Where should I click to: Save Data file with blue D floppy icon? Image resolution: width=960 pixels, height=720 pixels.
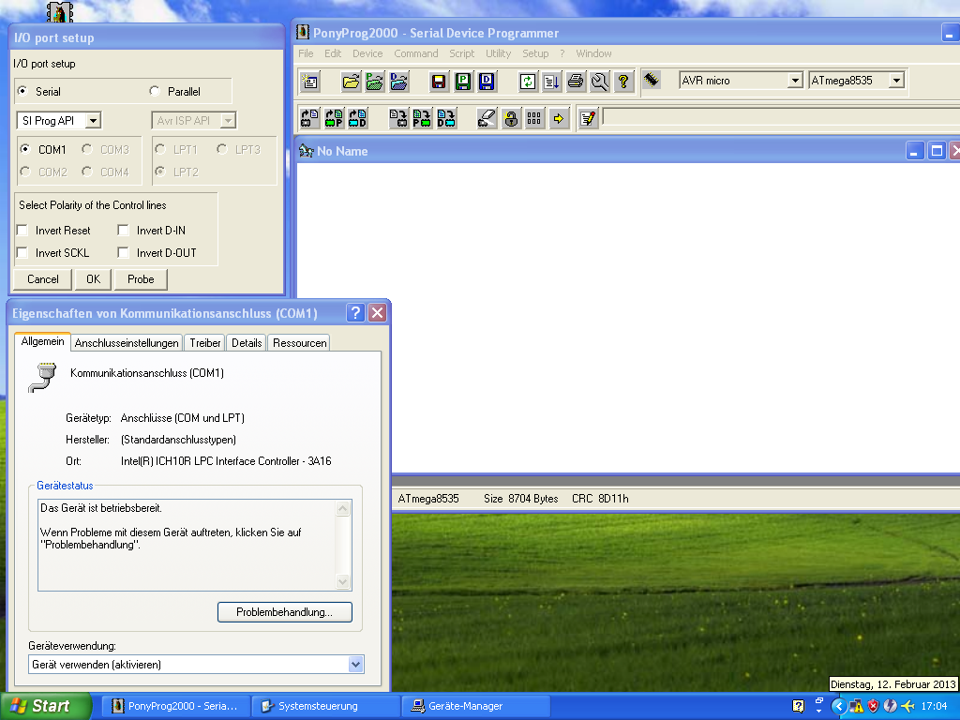(x=487, y=82)
